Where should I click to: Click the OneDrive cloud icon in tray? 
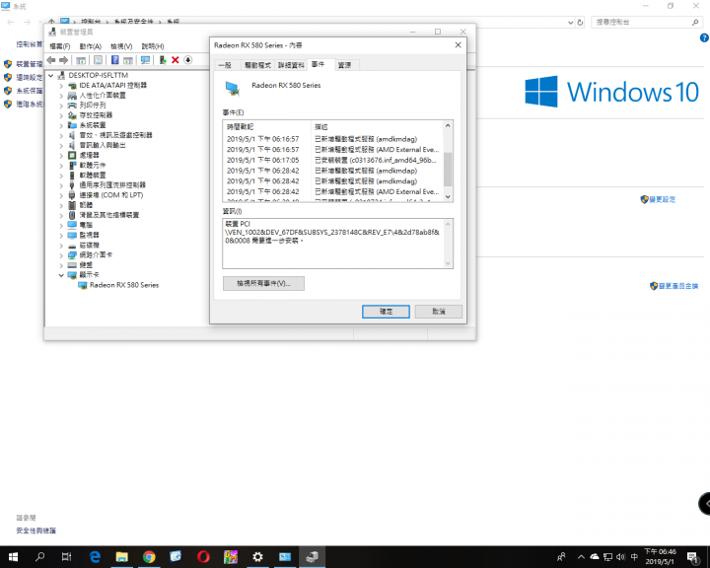coord(595,557)
